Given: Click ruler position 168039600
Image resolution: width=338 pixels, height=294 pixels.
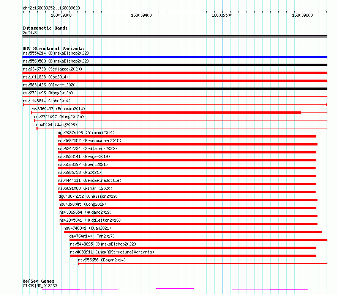Looking at the screenshot, I should [302, 15].
